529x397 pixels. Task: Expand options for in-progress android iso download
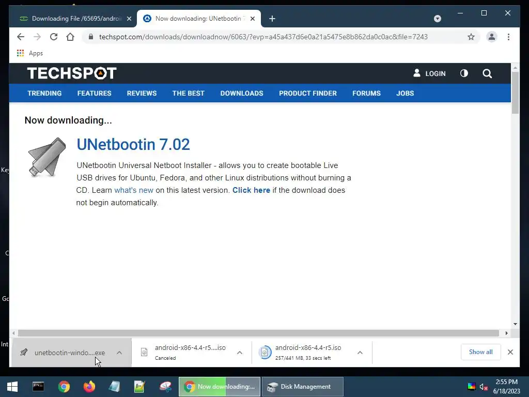[360, 353]
